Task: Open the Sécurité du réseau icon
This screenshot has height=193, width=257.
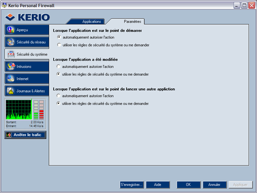Action: (10, 42)
